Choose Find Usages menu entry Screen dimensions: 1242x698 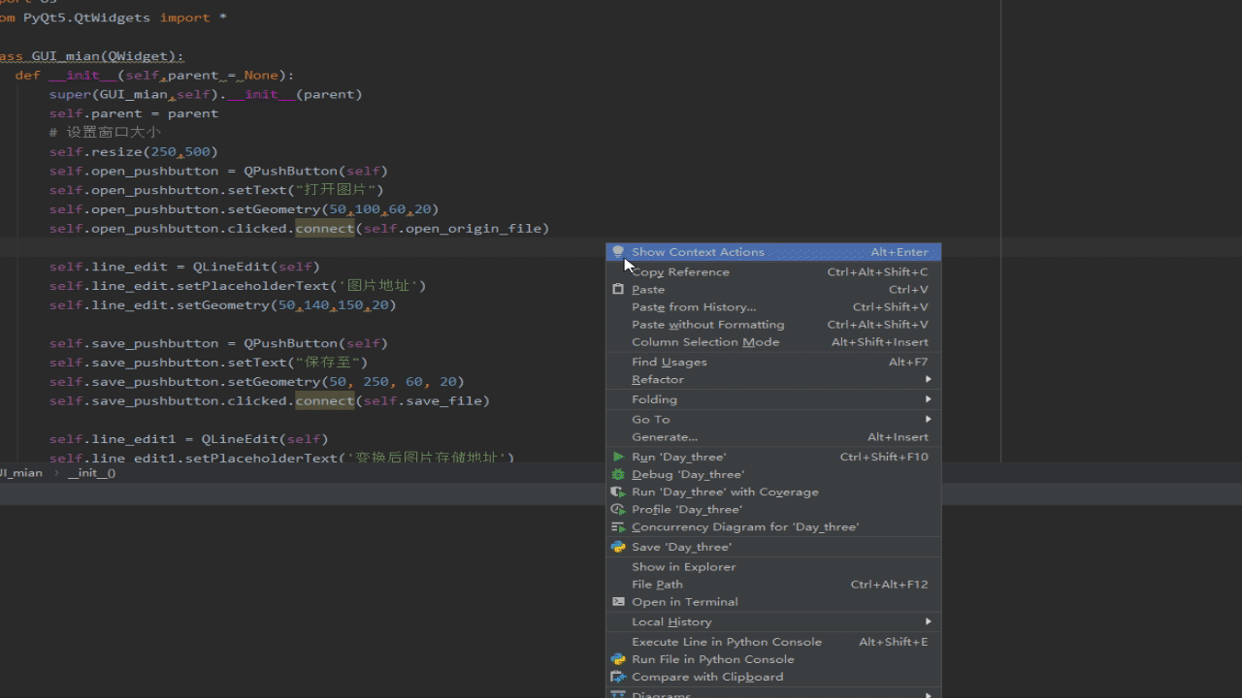pos(773,362)
